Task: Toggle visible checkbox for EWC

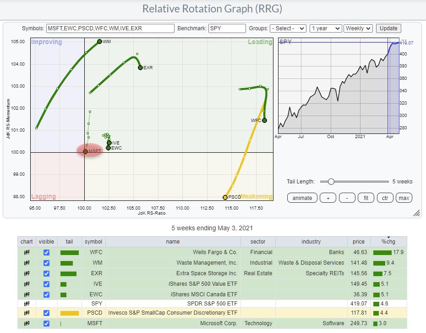Action: (x=46, y=294)
